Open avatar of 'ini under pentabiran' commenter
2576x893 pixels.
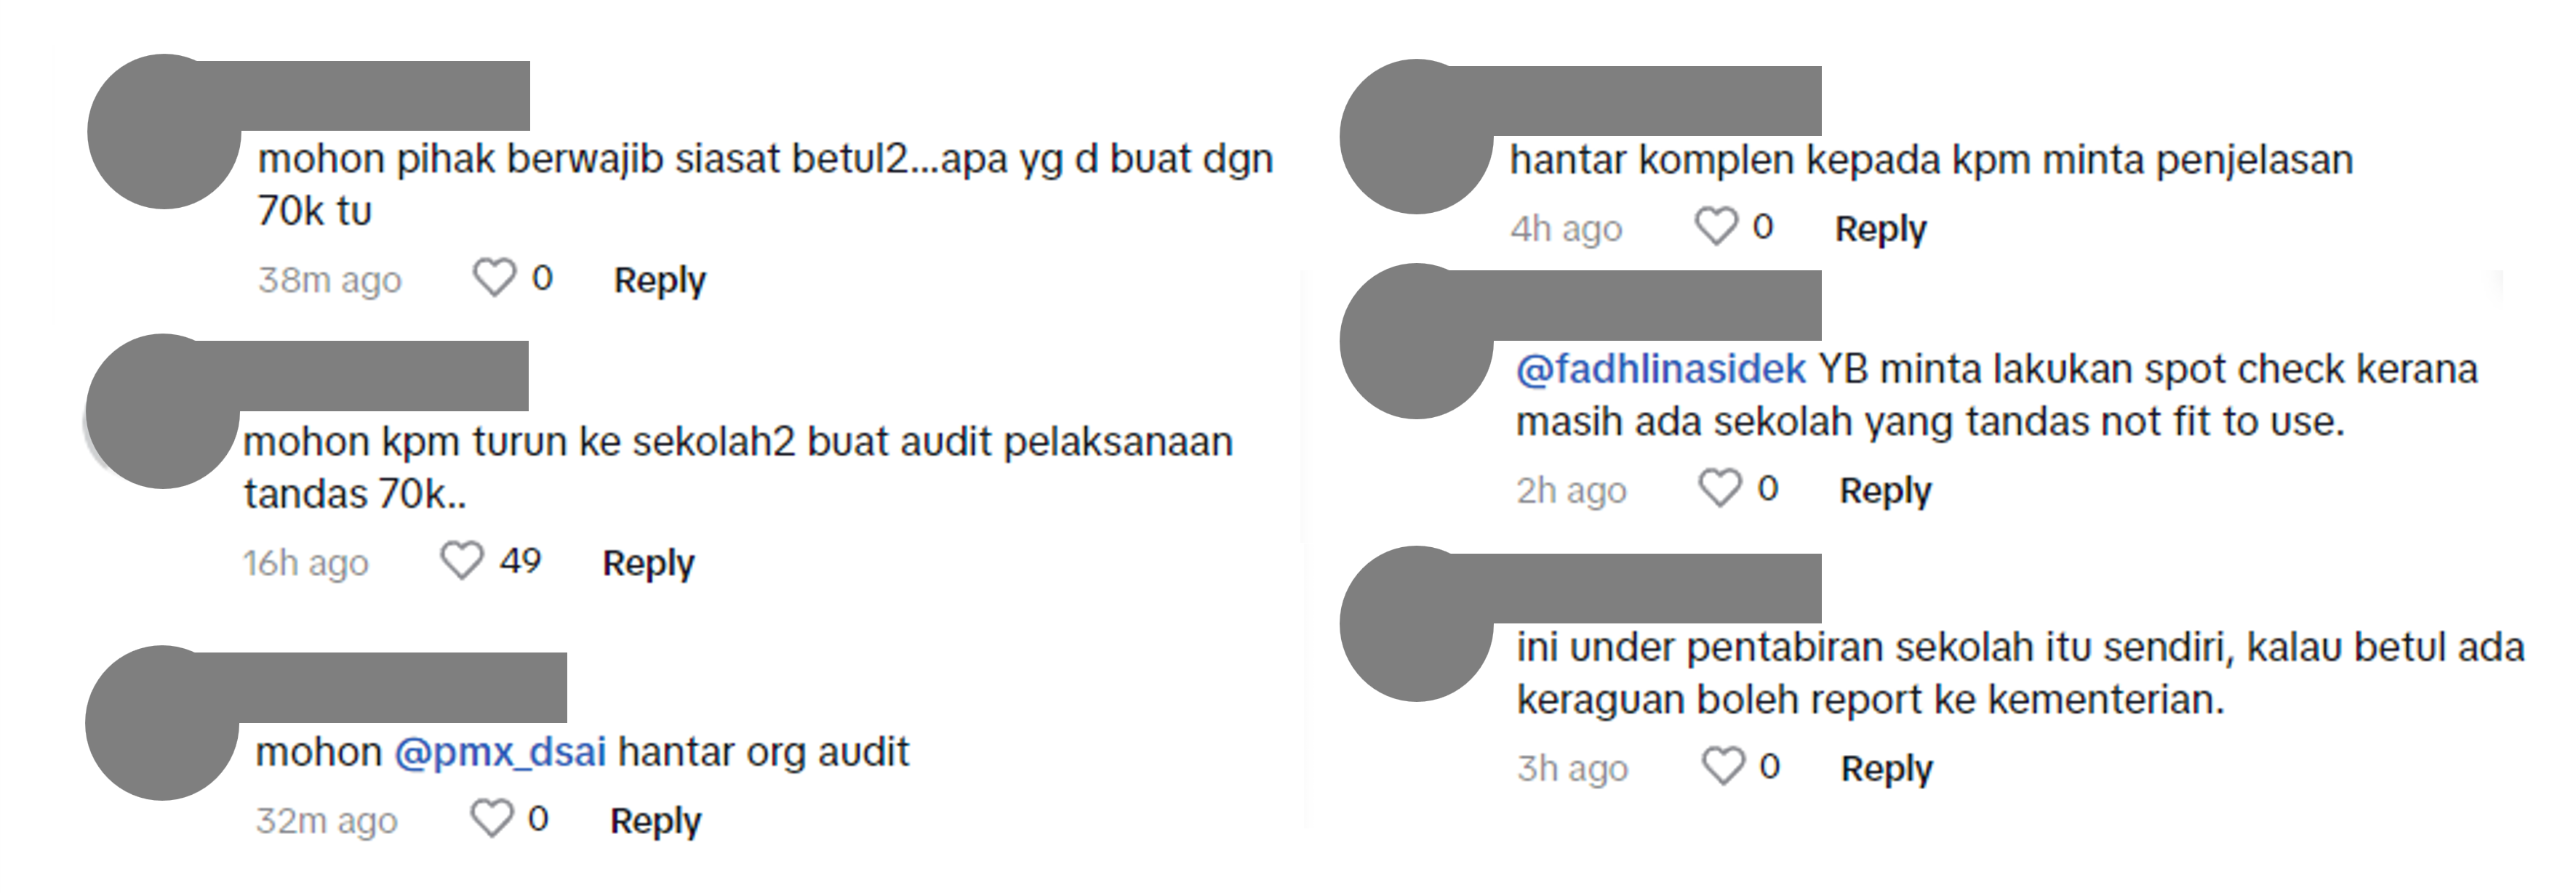1416,623
